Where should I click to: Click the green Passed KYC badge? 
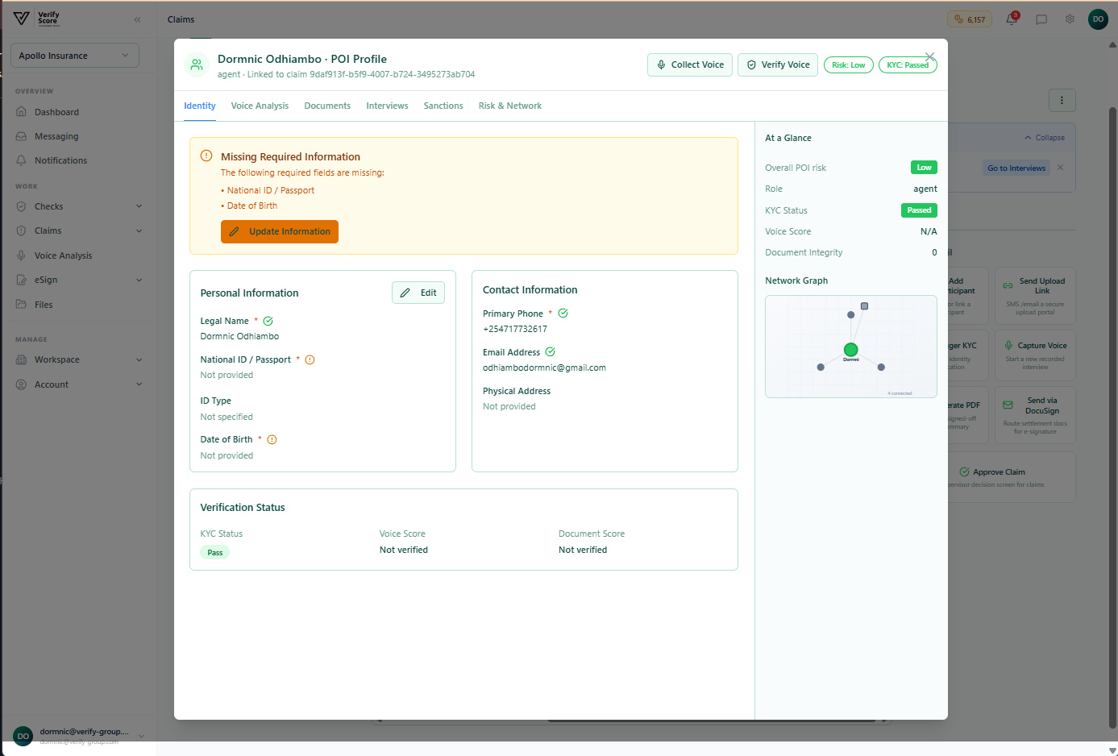(919, 210)
